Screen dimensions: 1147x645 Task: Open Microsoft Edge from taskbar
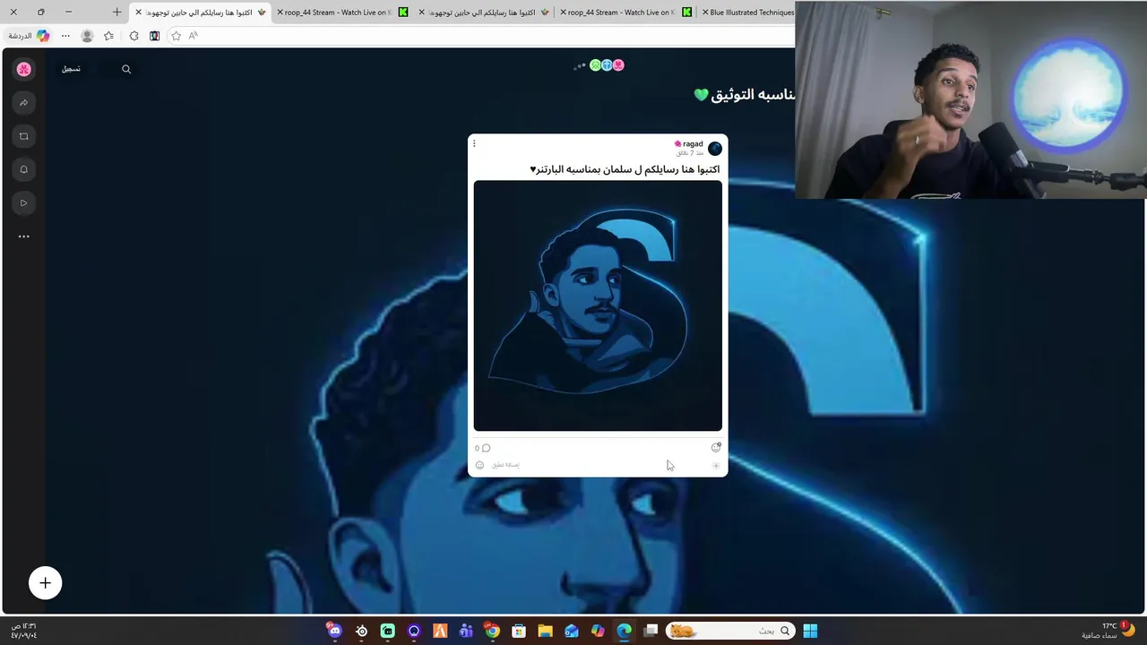625,631
